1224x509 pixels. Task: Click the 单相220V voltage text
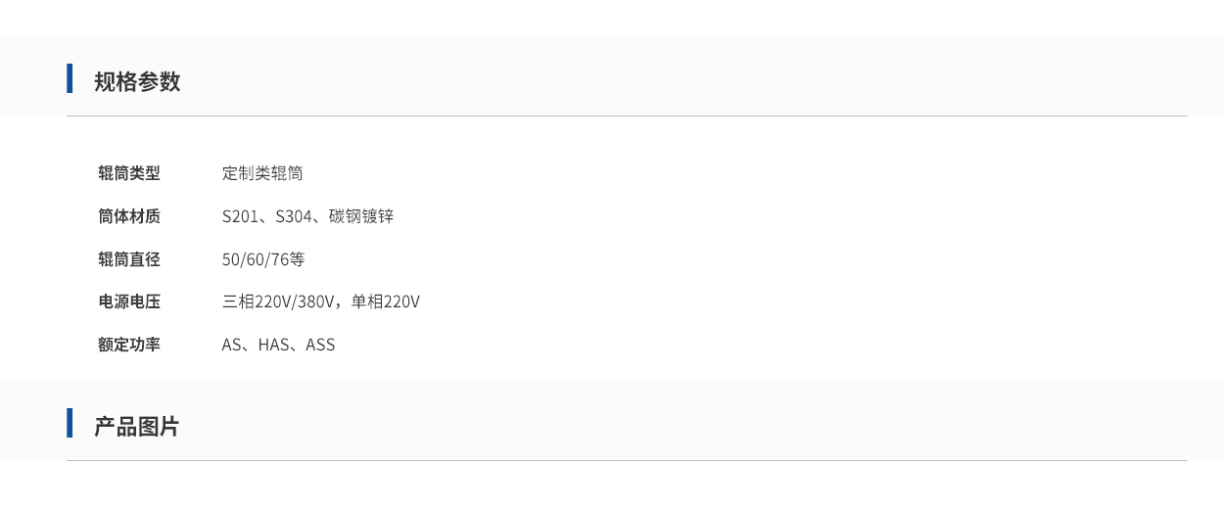386,301
